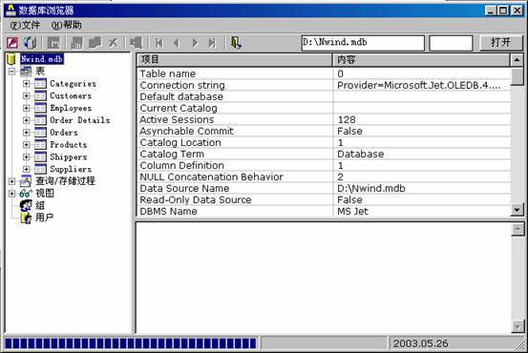Screen dimensions: 528x353
Task: Expand the Employees table node
Action: click(27, 108)
